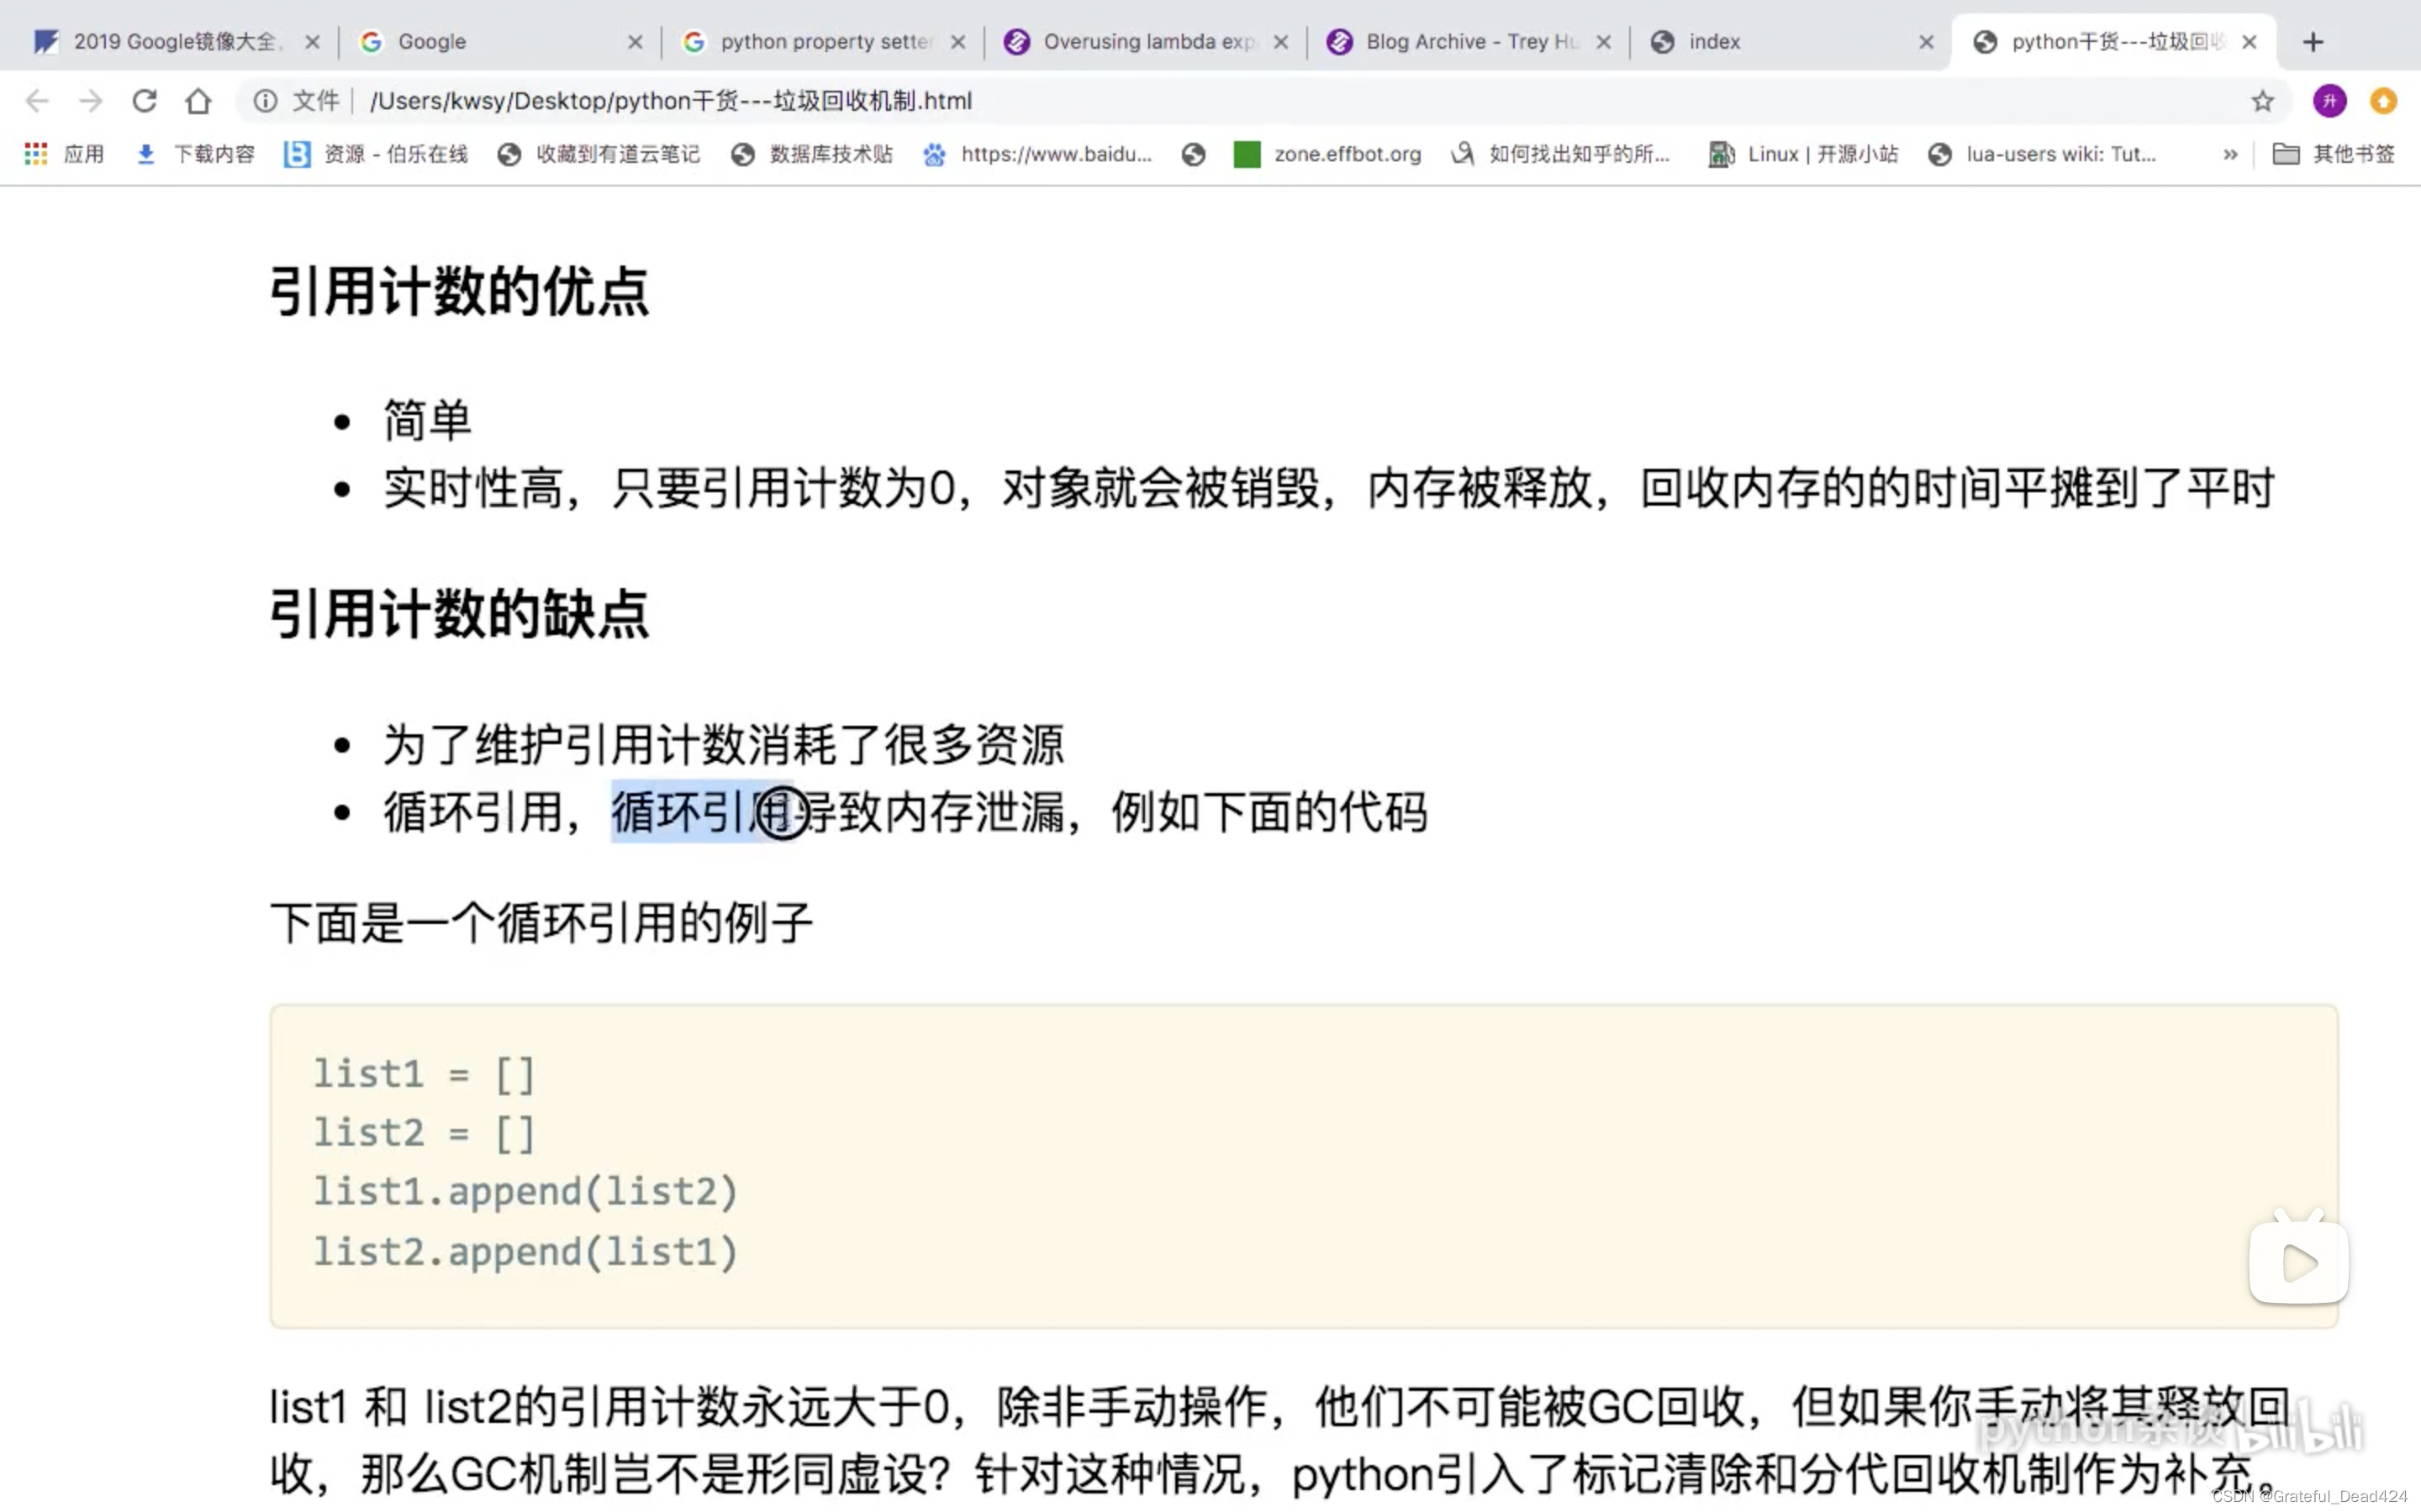Click code line list1 = []

coord(425,1075)
